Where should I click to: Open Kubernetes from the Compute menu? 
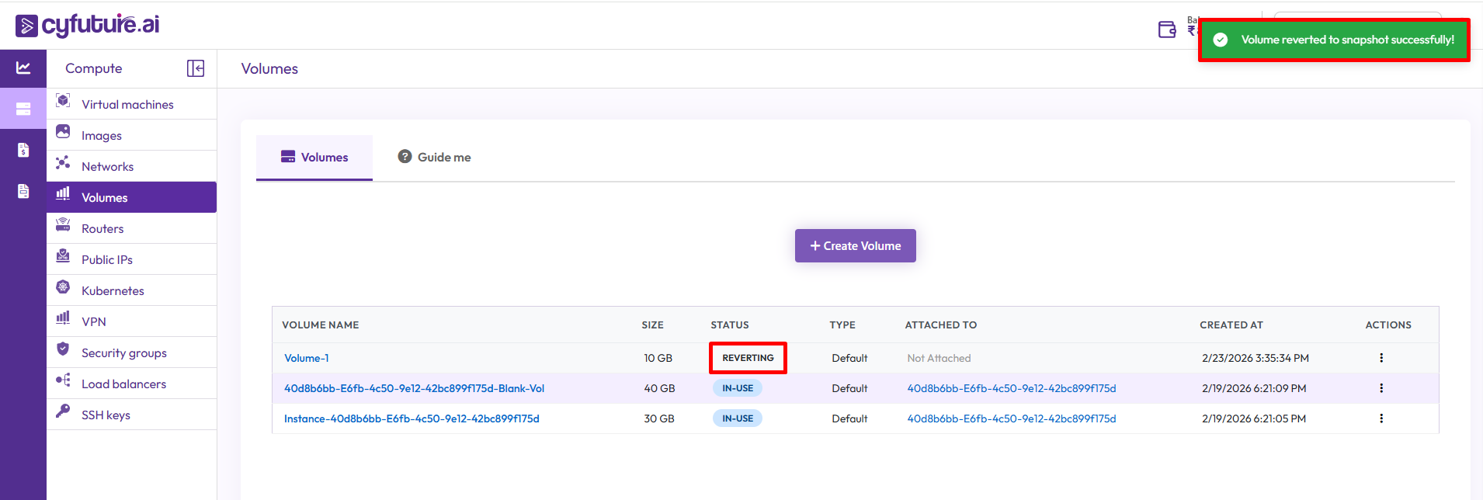point(113,290)
